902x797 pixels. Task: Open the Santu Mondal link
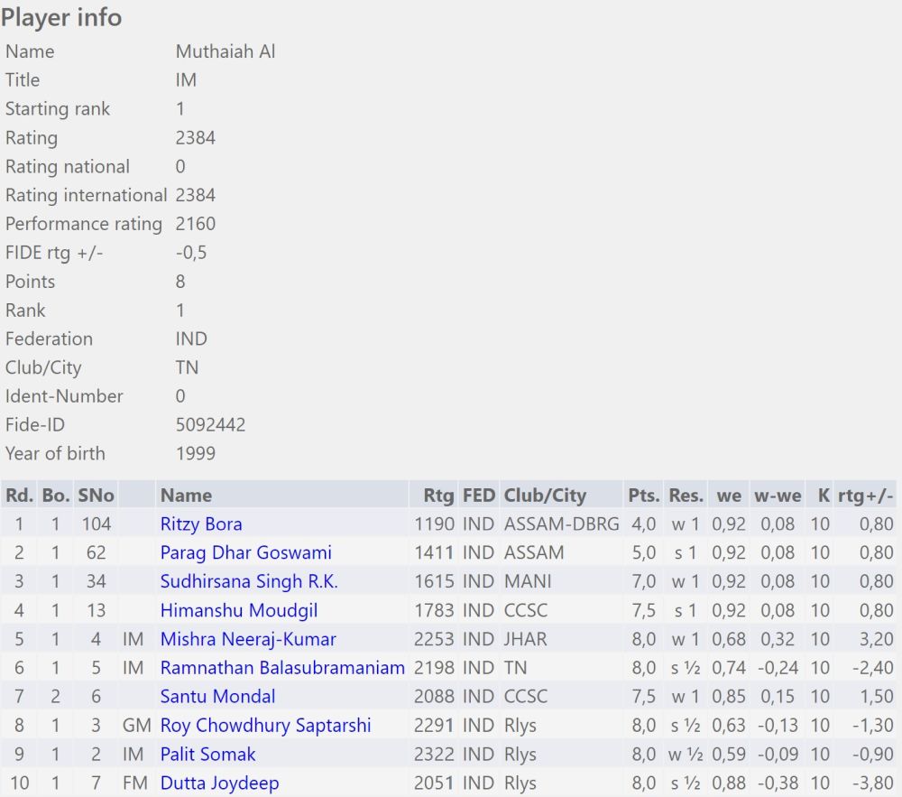(218, 697)
